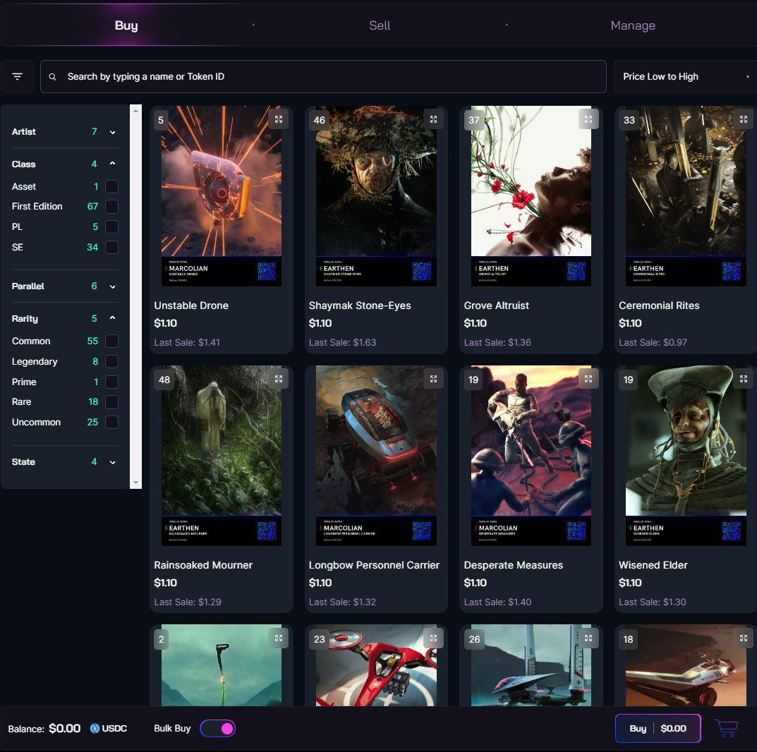The image size is (757, 752).
Task: Click the filter panel scroll down arrow
Action: point(135,483)
